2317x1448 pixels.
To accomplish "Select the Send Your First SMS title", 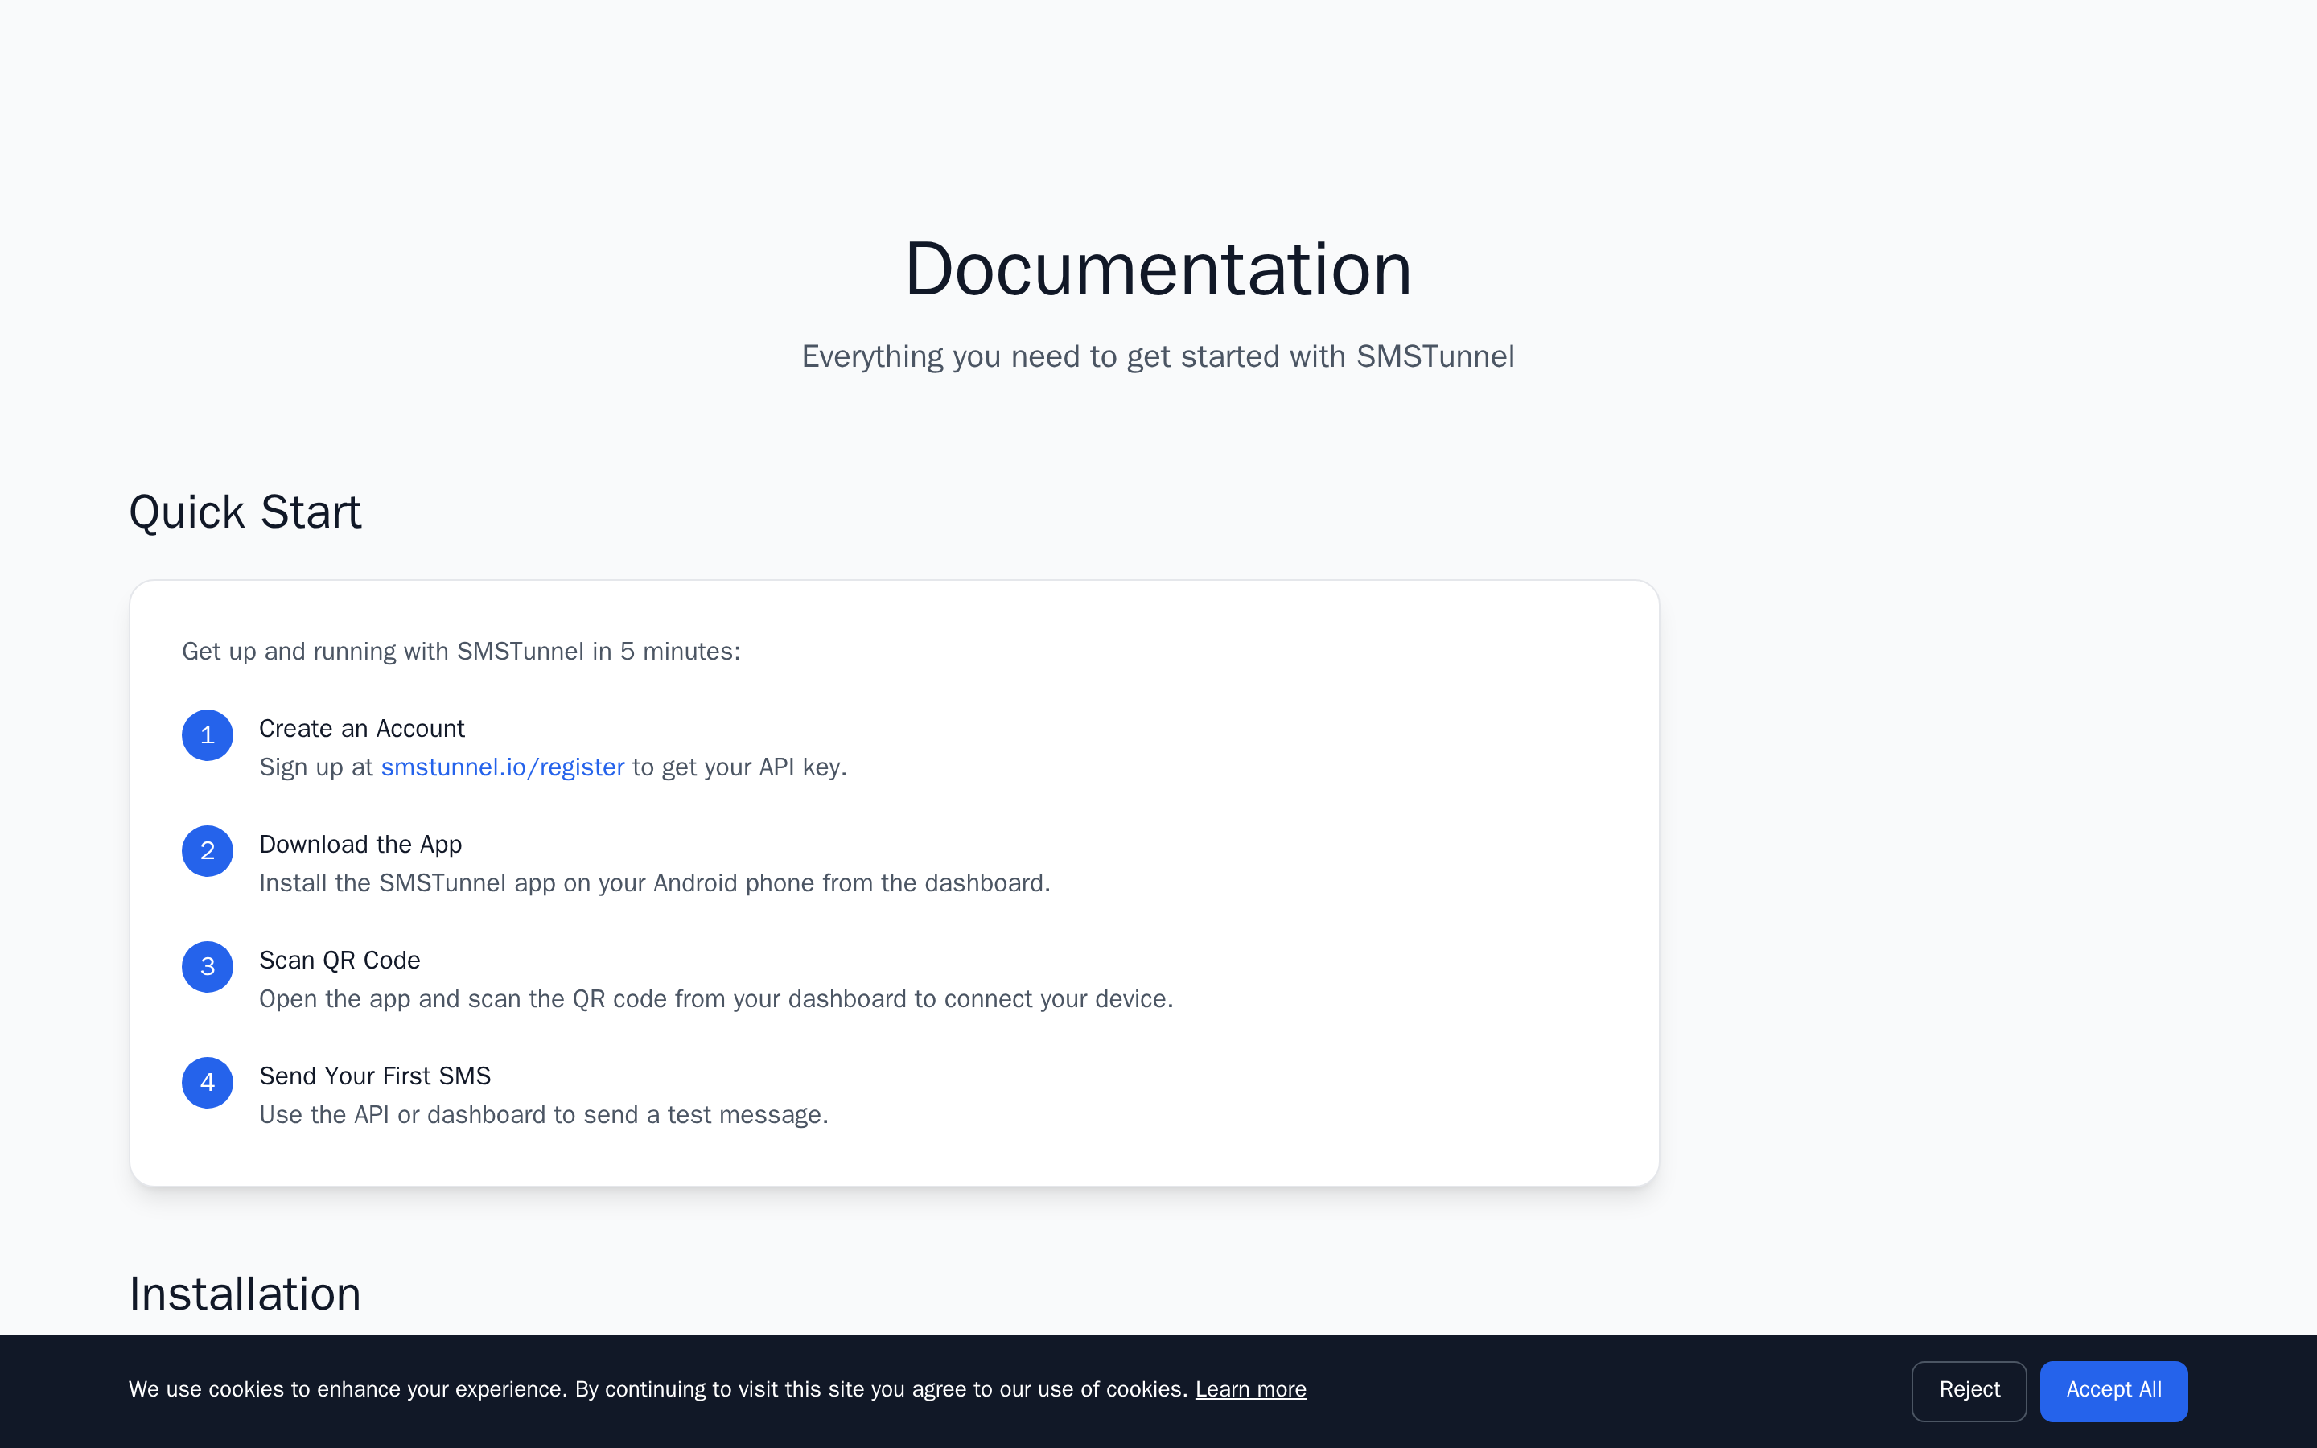I will (376, 1076).
